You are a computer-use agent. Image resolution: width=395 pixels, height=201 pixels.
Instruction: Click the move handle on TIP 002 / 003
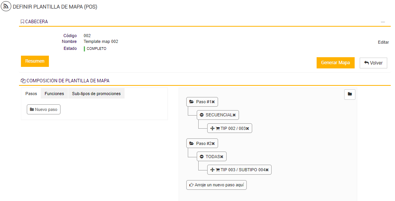tap(212, 128)
